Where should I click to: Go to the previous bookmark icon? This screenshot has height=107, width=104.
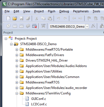point(96,18)
